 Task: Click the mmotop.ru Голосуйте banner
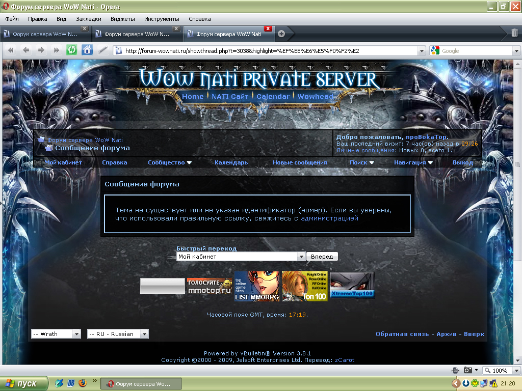[210, 286]
